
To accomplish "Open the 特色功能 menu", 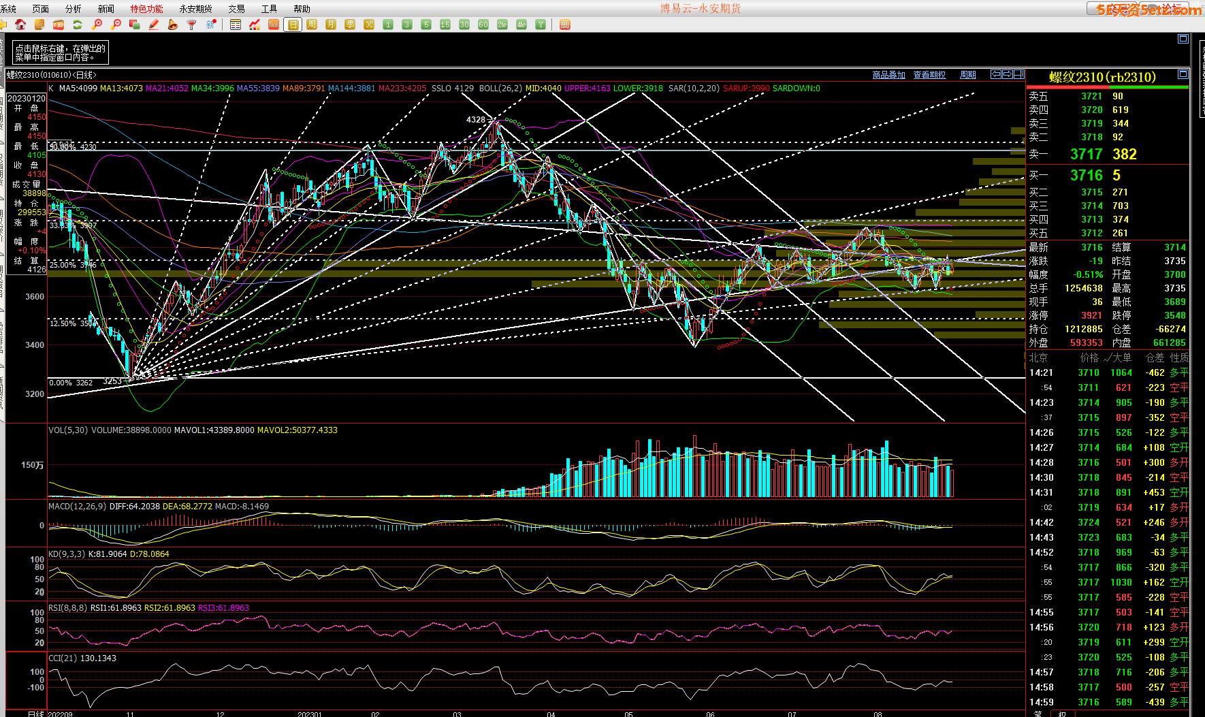I will pyautogui.click(x=147, y=9).
